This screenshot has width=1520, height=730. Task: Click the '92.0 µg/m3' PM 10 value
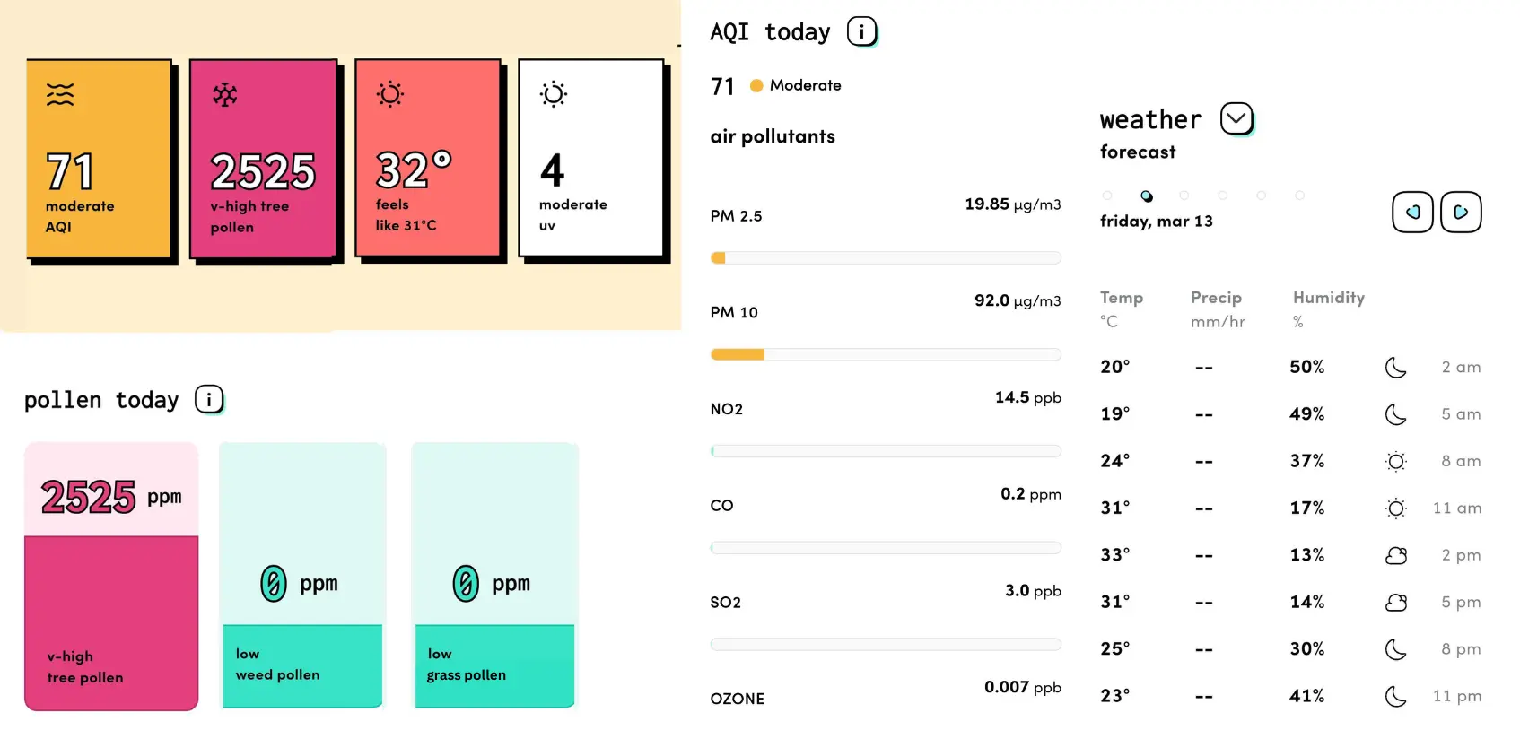(1018, 301)
